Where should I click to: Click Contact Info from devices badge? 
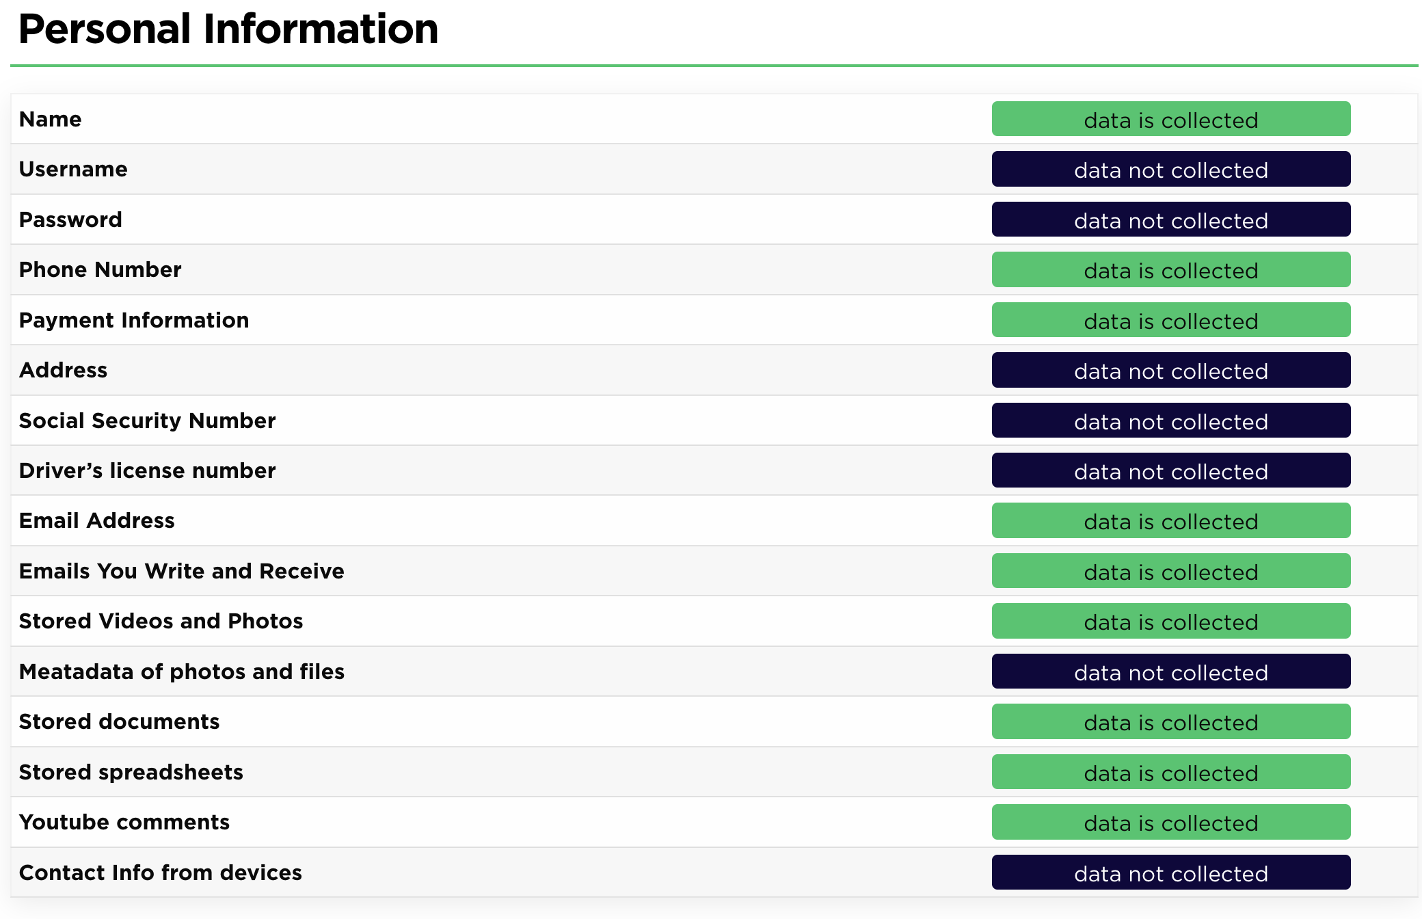pos(1170,873)
